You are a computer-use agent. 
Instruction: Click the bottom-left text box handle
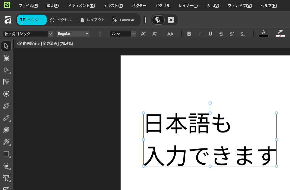pyautogui.click(x=144, y=166)
